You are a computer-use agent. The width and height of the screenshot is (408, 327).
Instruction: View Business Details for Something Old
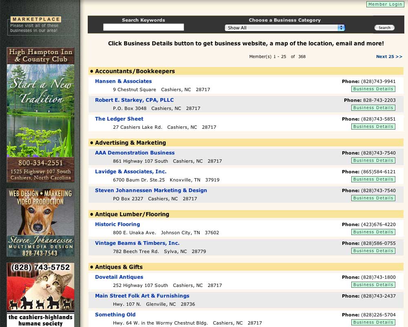pos(373,322)
